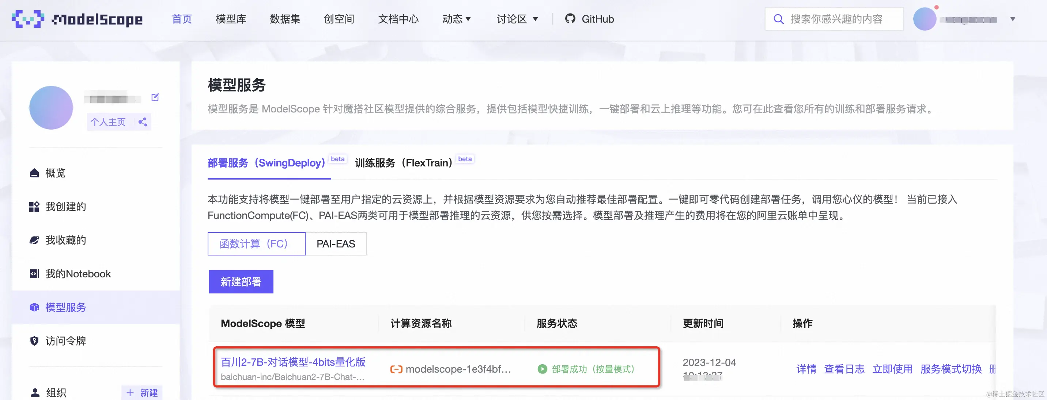This screenshot has height=400, width=1047.
Task: Click the 我的Notebook icon in sidebar
Action: (35, 274)
